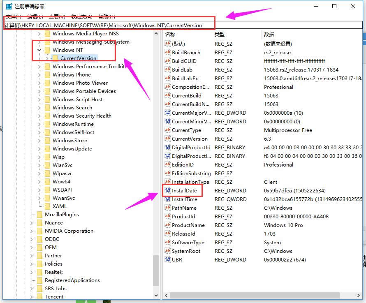Select the CurrentVersion folder icon in tree
The width and height of the screenshot is (366, 303).
click(55, 58)
